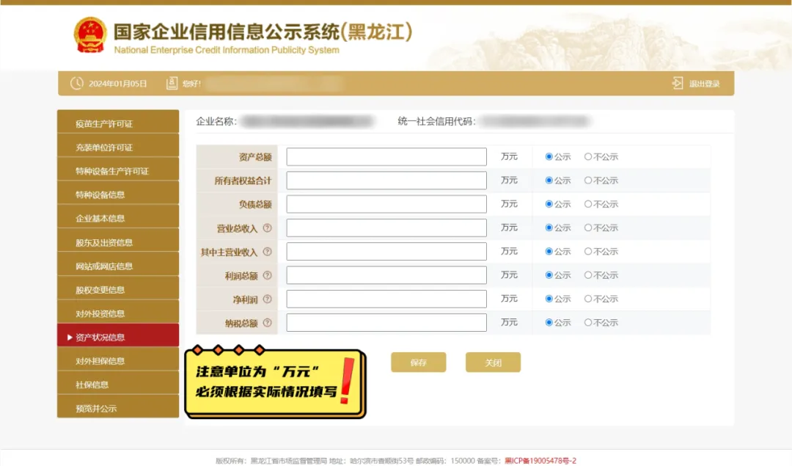Select 公示 radio for 净利润

549,299
